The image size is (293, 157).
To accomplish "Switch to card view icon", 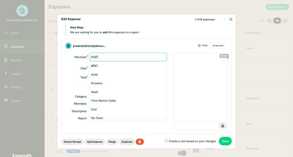I will (277, 21).
